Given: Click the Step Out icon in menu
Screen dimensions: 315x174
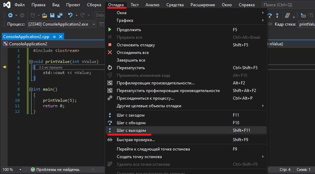Looking at the screenshot, I should click(x=110, y=130).
